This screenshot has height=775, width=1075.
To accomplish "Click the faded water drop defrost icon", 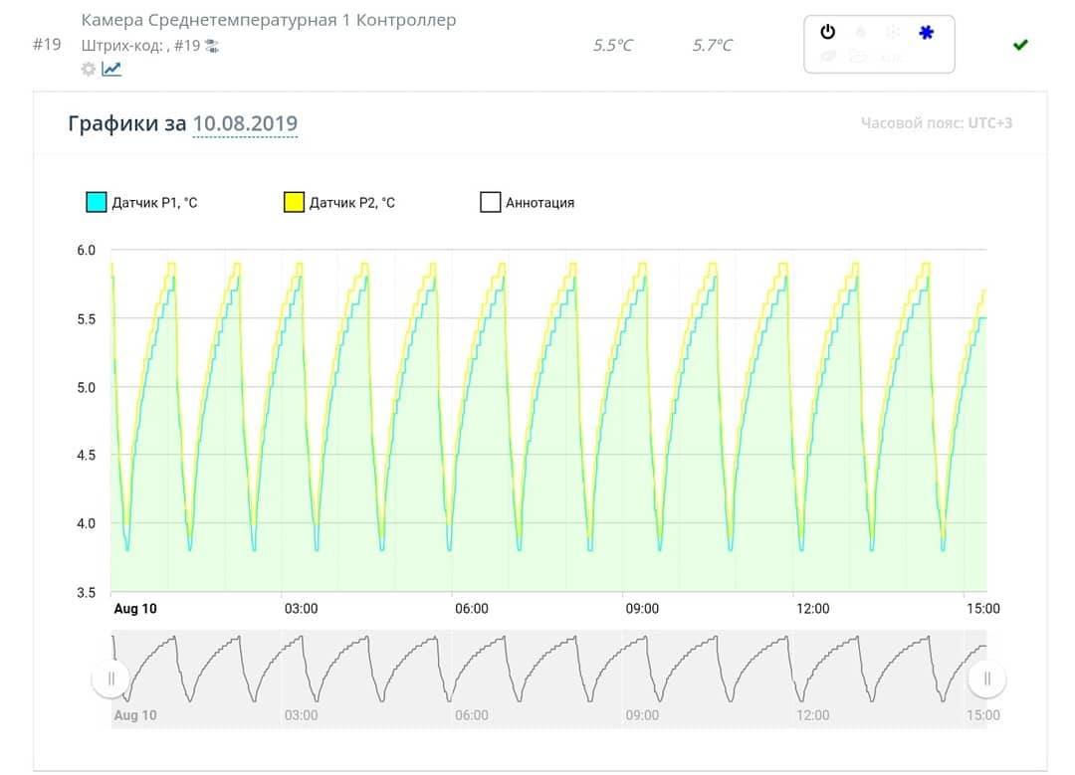I will pos(860,32).
